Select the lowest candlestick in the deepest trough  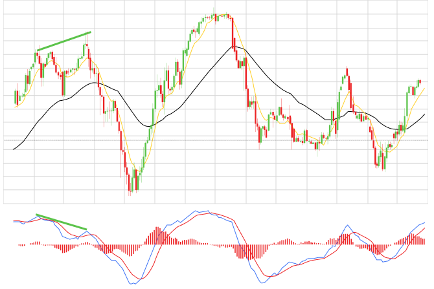(130, 188)
